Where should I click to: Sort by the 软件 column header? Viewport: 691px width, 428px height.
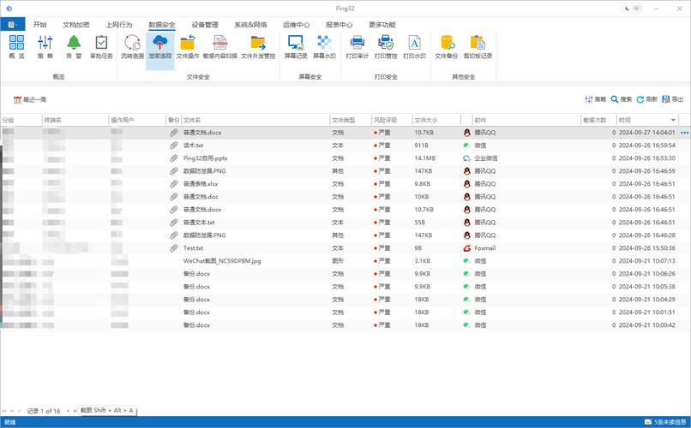(526, 120)
